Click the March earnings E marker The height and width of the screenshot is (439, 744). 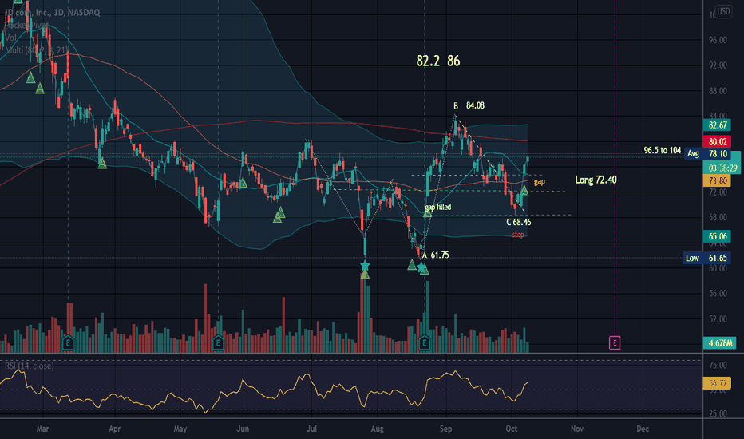click(68, 342)
